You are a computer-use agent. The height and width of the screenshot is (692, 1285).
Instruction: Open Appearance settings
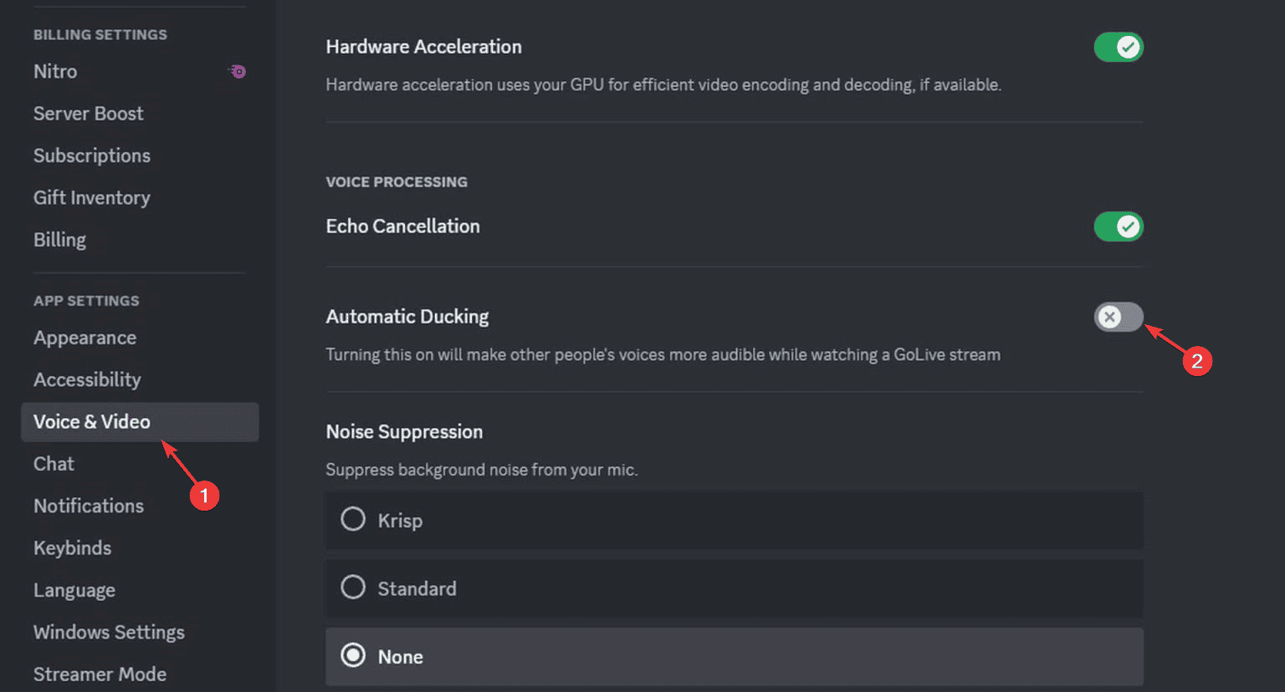click(x=84, y=338)
